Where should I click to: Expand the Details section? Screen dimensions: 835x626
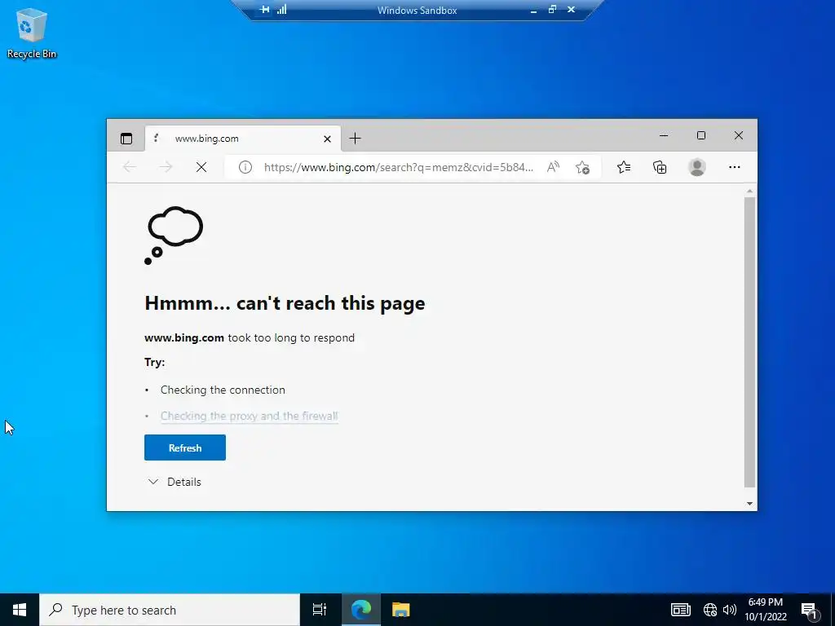coord(175,482)
